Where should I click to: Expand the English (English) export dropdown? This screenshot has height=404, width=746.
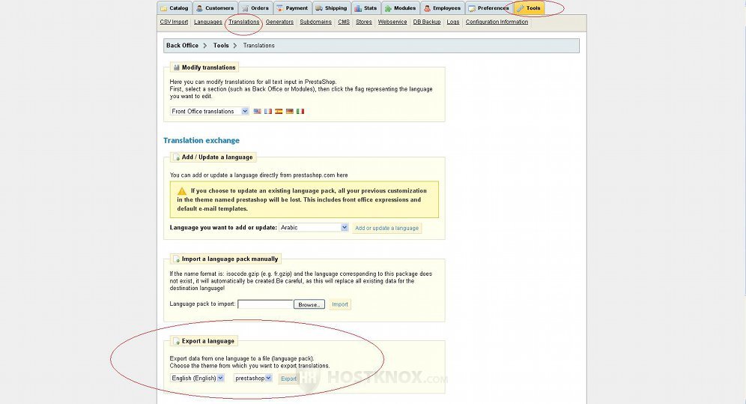point(198,379)
